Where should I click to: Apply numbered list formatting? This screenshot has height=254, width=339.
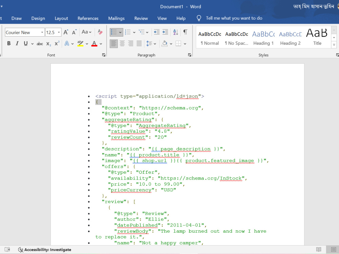point(128,32)
